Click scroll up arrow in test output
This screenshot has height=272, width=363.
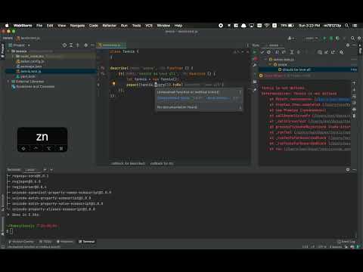354,83
